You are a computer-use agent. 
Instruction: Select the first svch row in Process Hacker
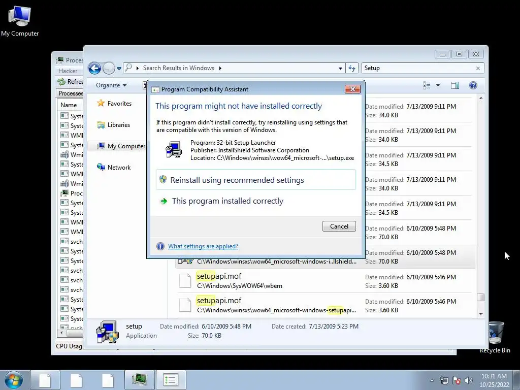click(71, 241)
